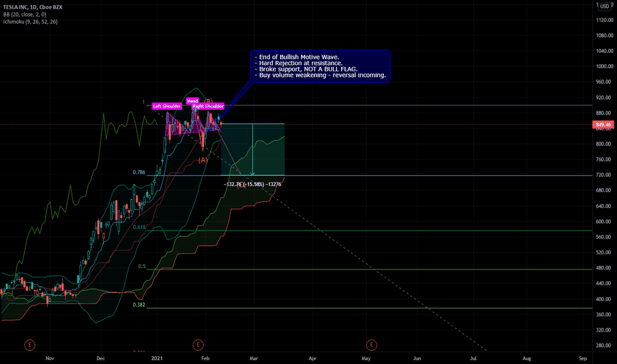Viewport: 617px width, 364px height.
Task: Click the 1120.00 price axis label
Action: tap(604, 20)
